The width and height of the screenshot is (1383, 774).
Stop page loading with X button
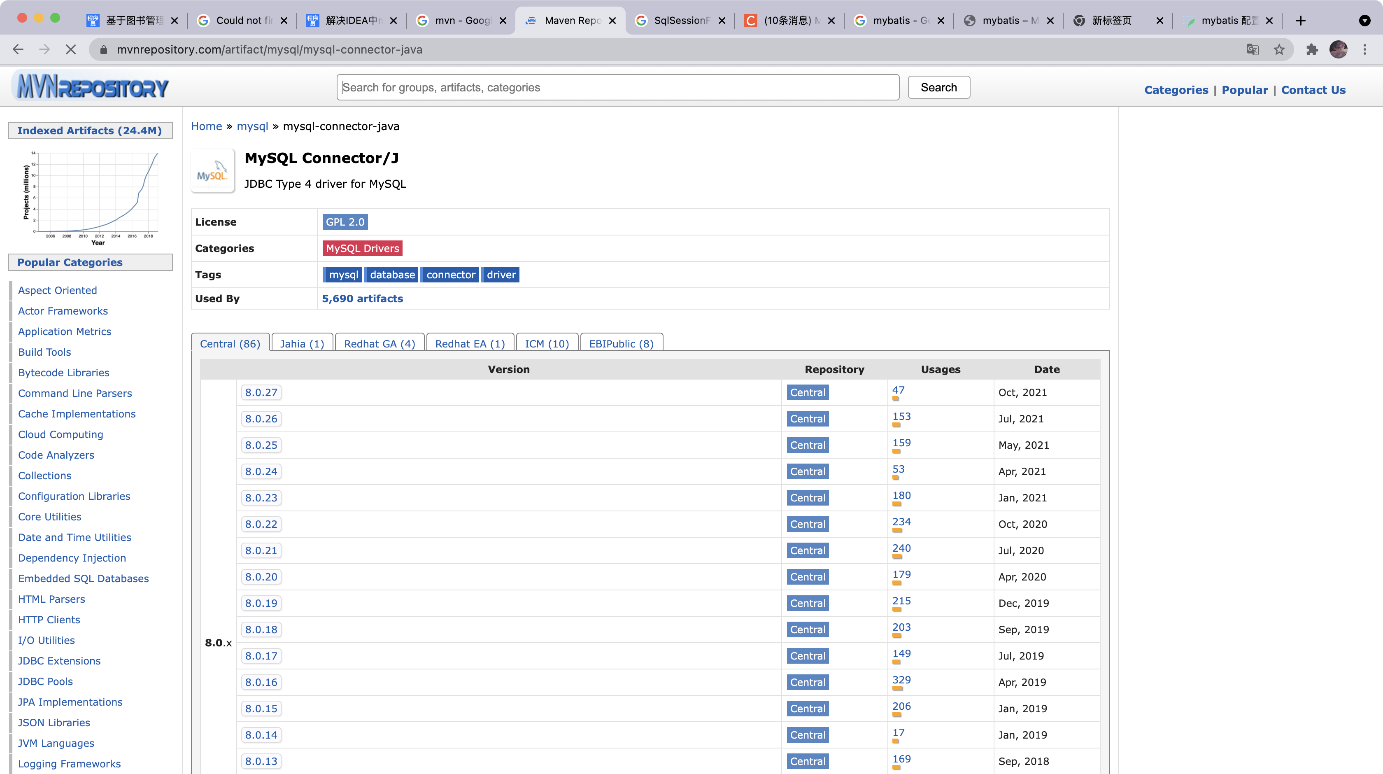click(70, 49)
